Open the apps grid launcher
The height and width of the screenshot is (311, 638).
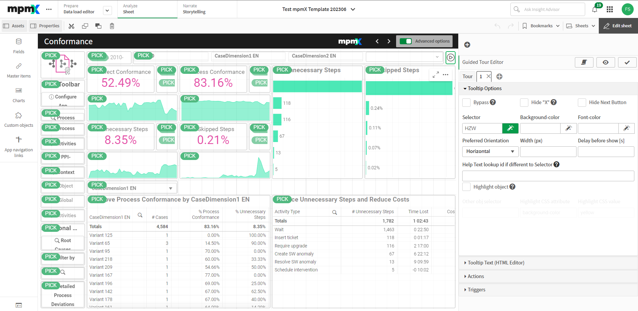tap(610, 9)
